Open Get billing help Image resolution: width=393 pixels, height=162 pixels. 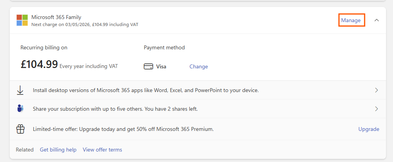coord(58,150)
